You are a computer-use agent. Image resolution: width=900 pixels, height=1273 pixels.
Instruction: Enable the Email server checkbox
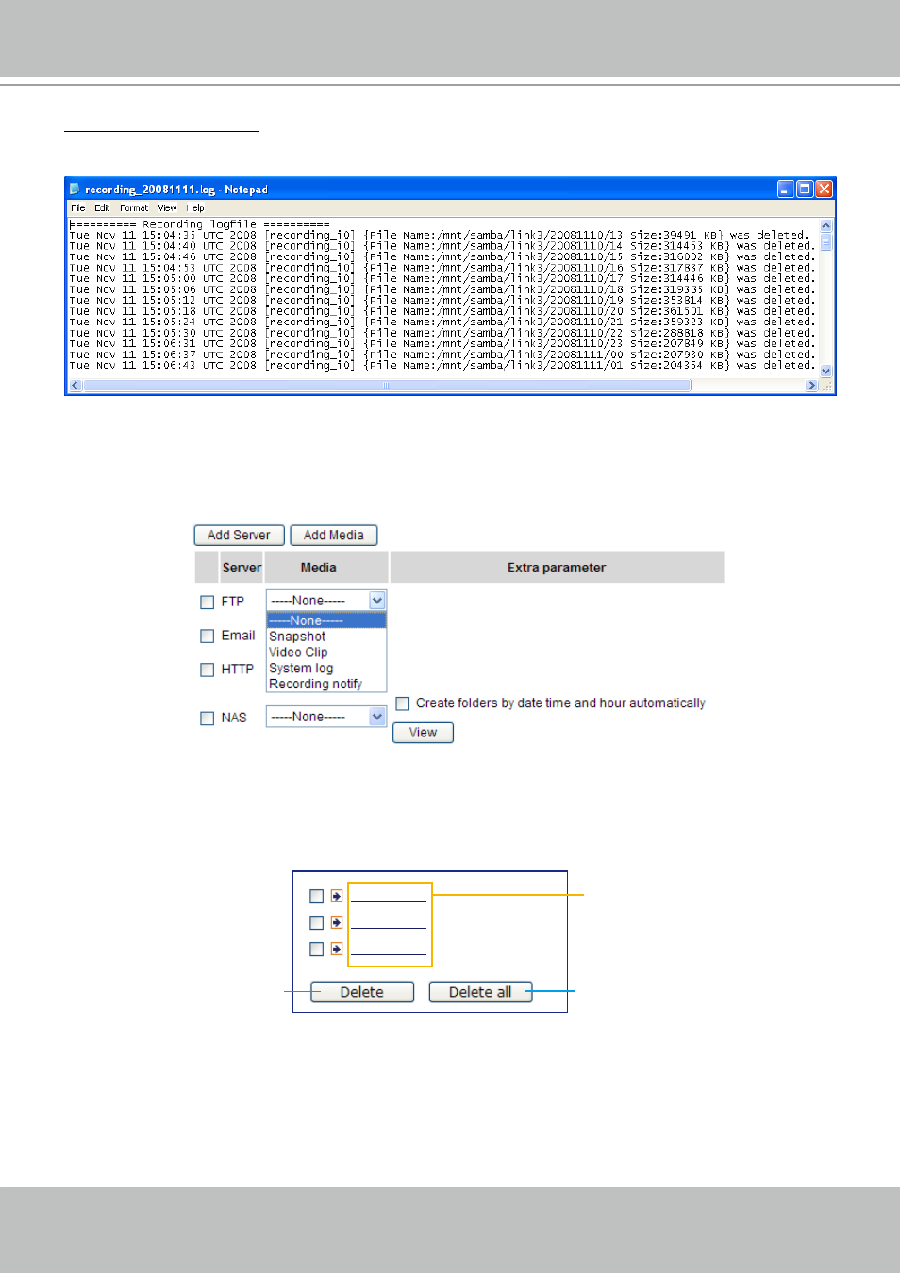point(208,636)
